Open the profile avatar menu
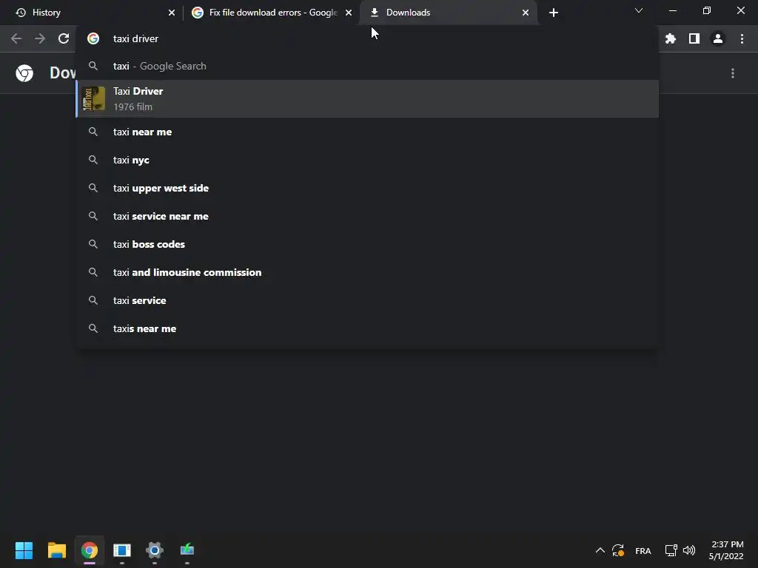This screenshot has width=758, height=568. (x=718, y=38)
